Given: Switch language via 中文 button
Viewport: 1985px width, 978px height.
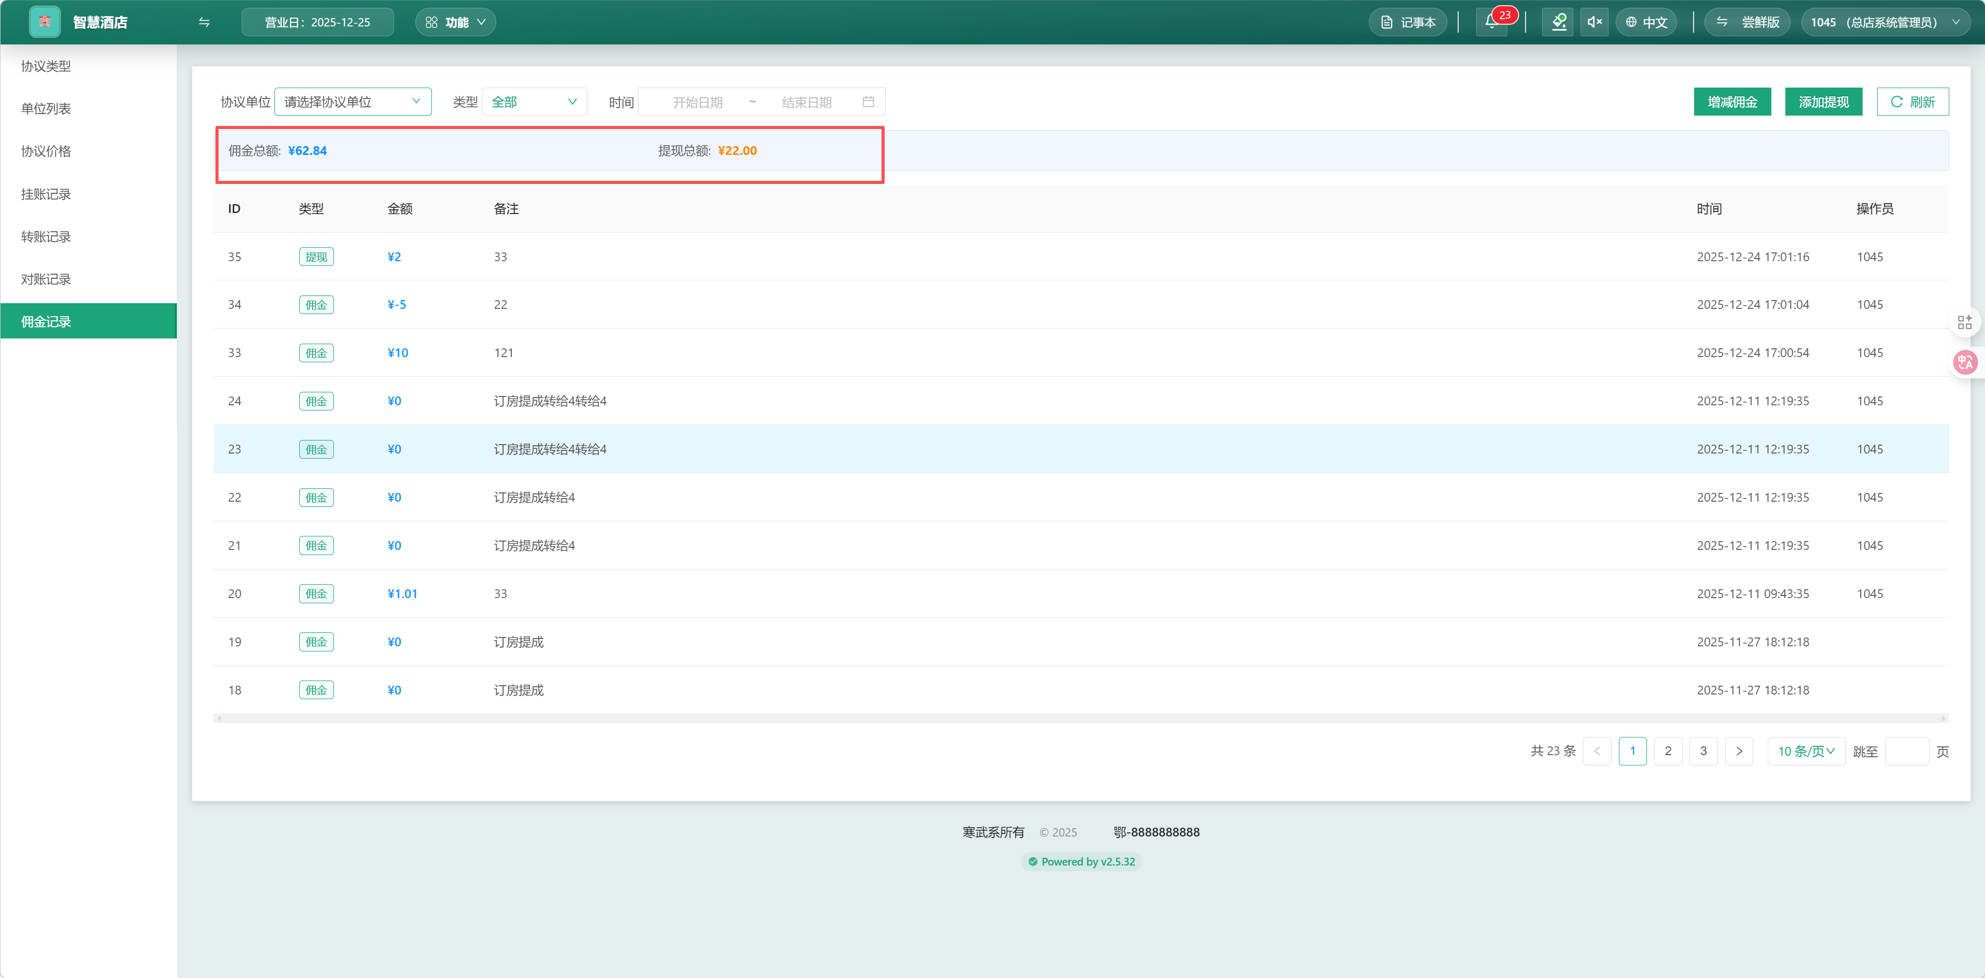Looking at the screenshot, I should pos(1646,22).
